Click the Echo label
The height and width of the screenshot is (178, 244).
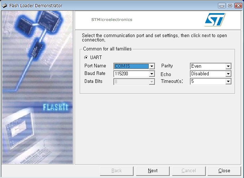point(166,74)
